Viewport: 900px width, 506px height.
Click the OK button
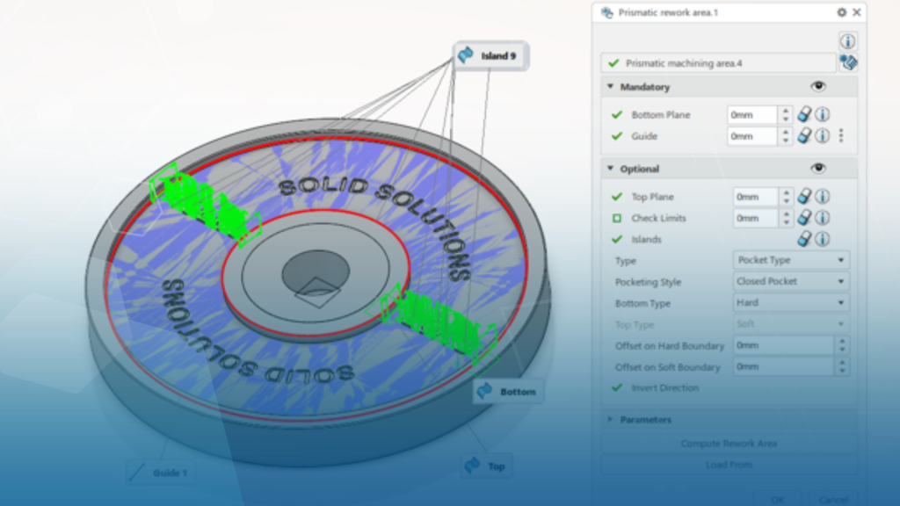click(x=778, y=500)
